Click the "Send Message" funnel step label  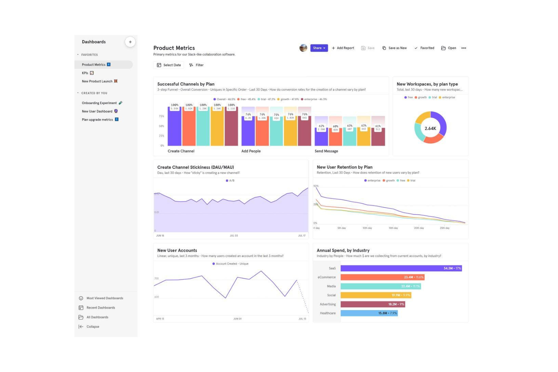(x=327, y=151)
